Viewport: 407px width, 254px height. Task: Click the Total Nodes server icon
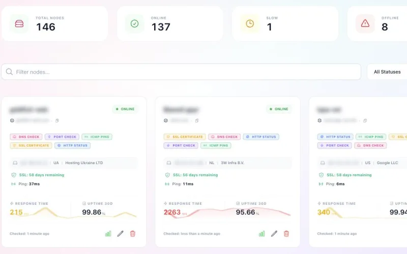19,23
